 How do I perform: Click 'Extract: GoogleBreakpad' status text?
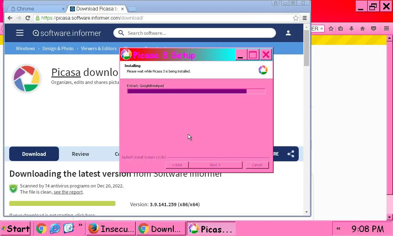click(x=145, y=86)
